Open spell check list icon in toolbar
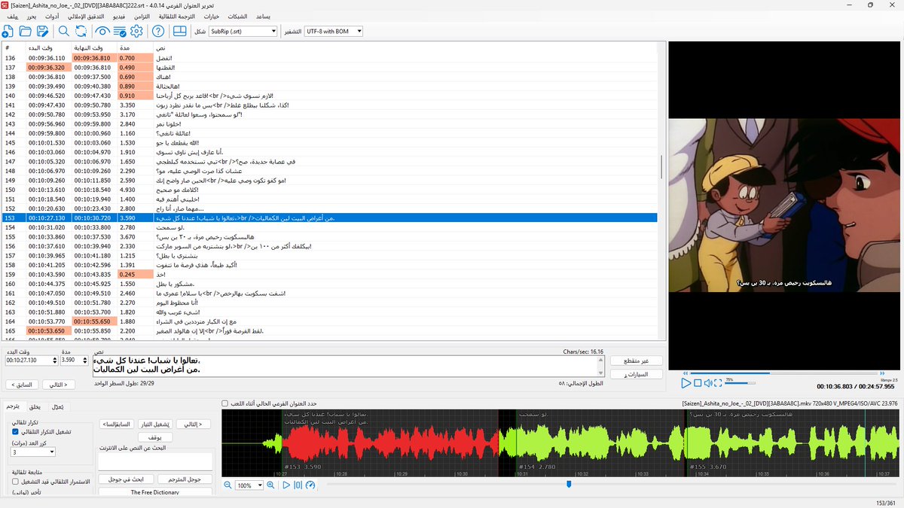 (119, 31)
